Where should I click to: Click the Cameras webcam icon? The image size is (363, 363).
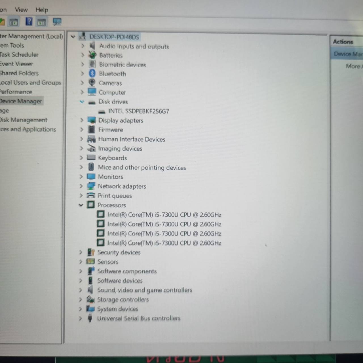[92, 83]
